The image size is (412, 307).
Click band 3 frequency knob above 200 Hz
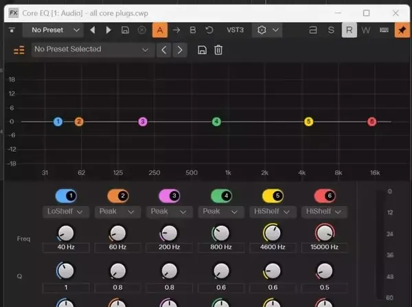(169, 233)
